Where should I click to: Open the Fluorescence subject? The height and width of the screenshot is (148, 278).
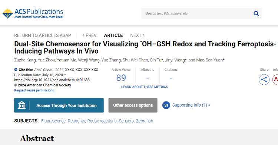(53, 121)
